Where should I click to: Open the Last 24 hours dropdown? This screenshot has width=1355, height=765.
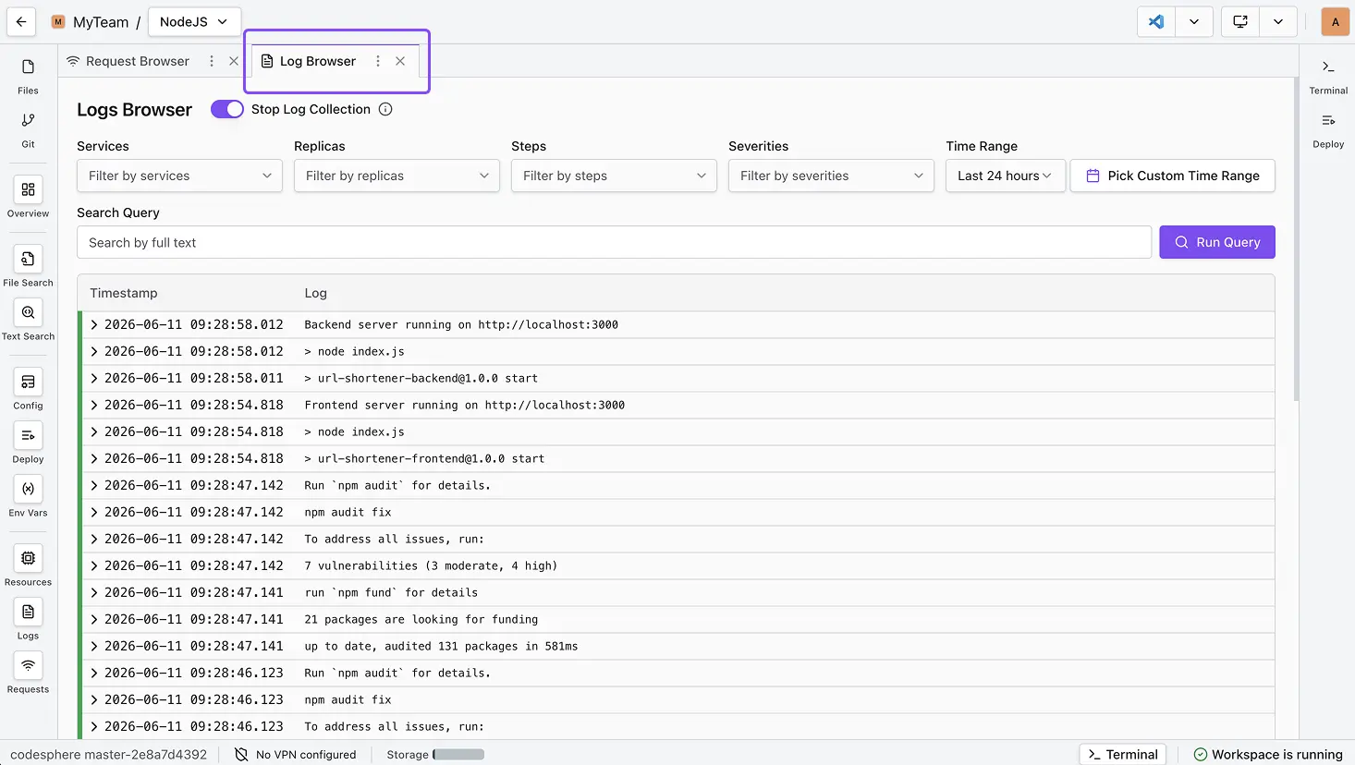tap(1006, 176)
